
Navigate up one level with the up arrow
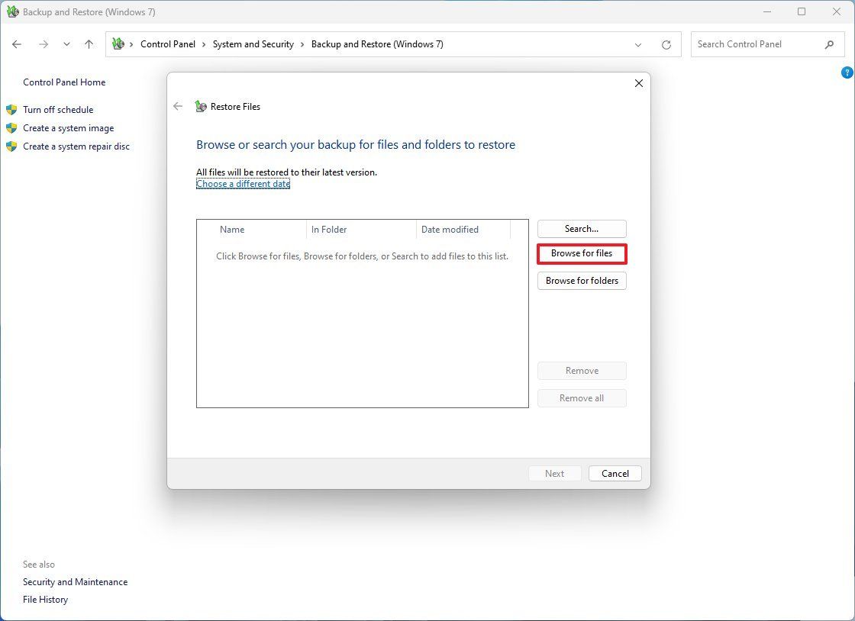click(x=89, y=44)
